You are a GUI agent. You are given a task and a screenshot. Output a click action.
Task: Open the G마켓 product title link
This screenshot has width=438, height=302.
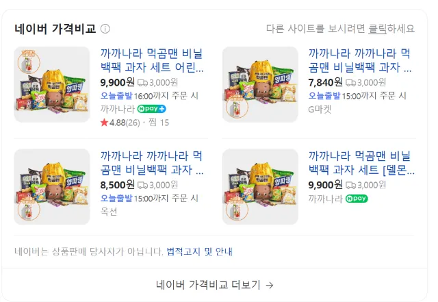360,60
